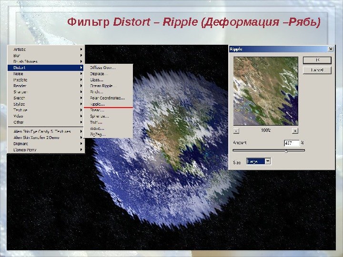Select the highlighted Distort menu item

pyautogui.click(x=46, y=68)
